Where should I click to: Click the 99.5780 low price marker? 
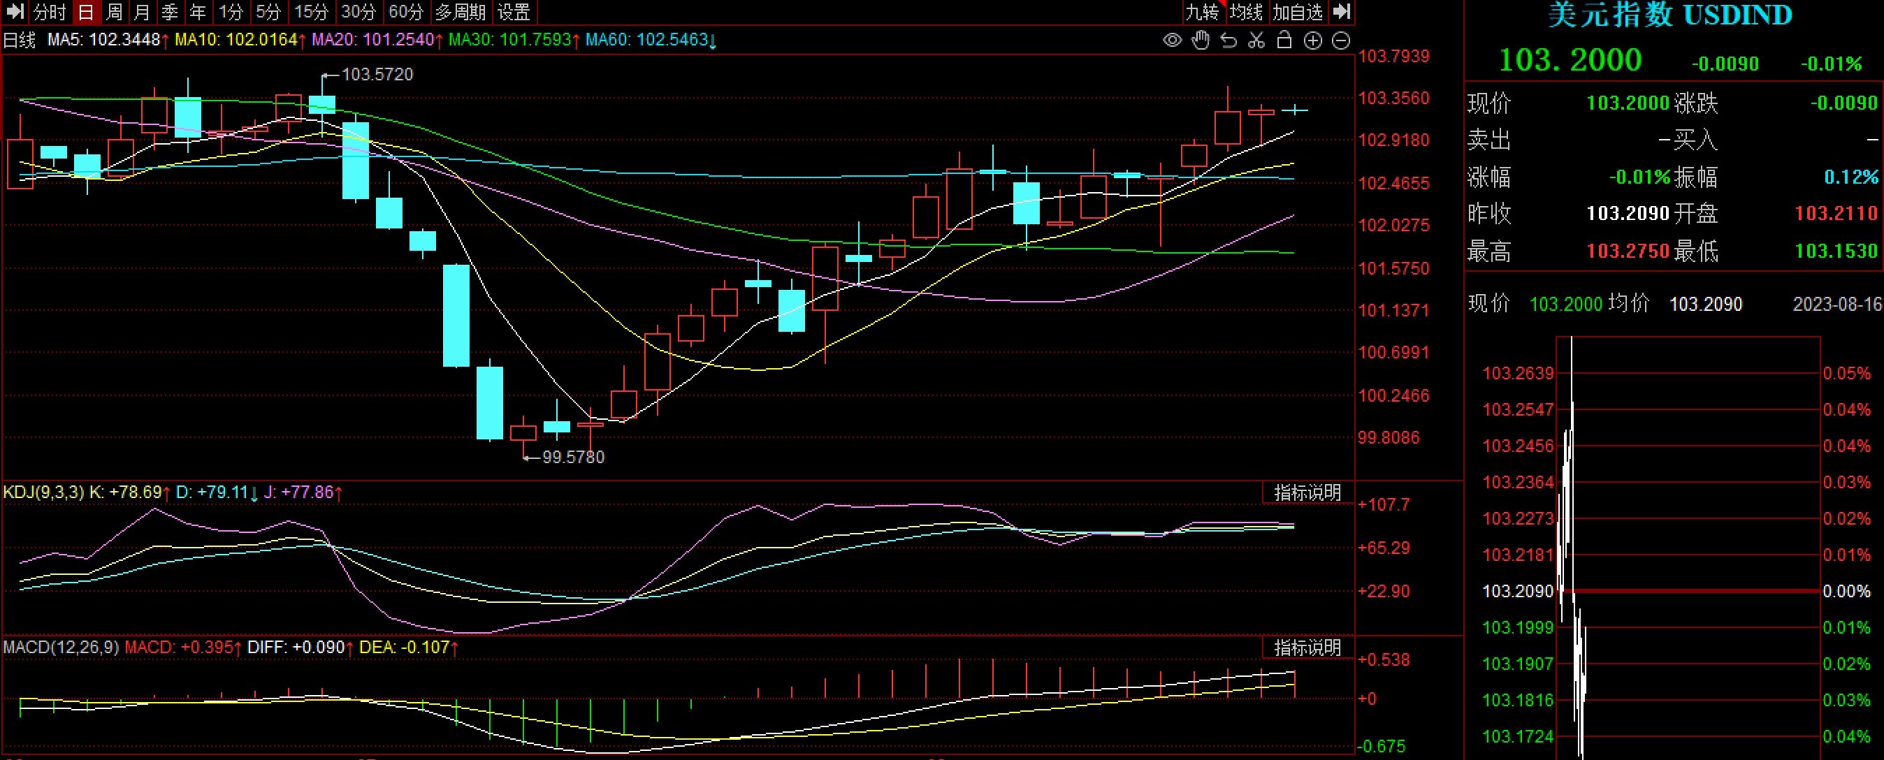[572, 457]
